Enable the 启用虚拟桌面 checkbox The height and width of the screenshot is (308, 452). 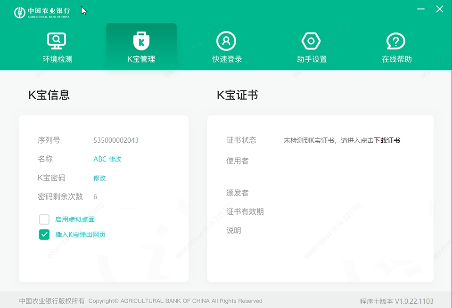pos(44,219)
